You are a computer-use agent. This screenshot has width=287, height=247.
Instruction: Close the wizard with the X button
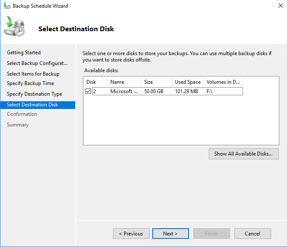tap(281, 6)
